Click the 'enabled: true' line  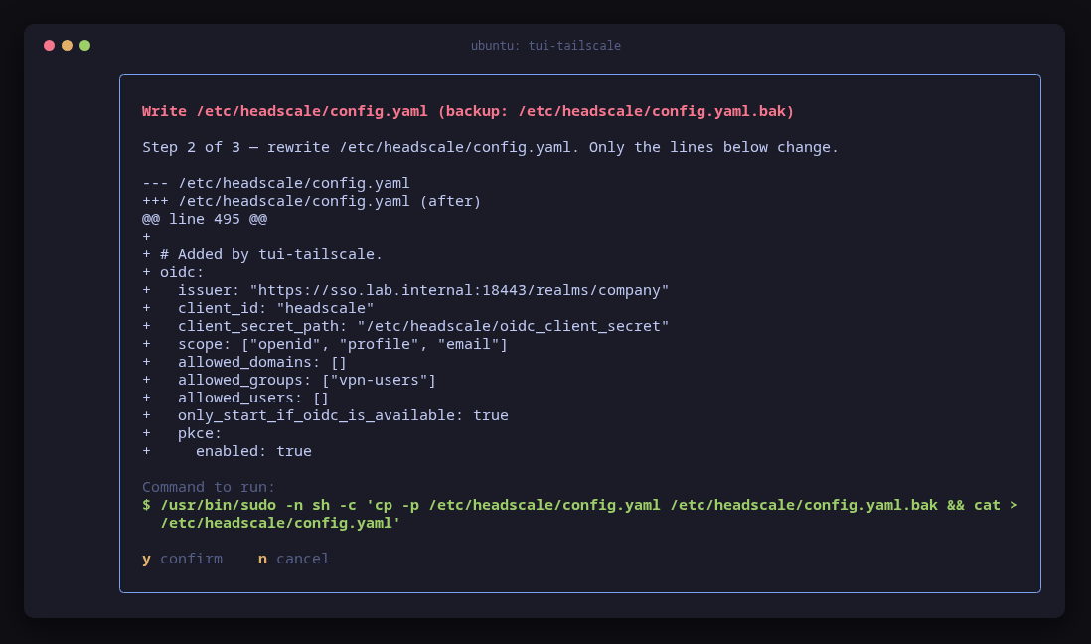coord(227,451)
